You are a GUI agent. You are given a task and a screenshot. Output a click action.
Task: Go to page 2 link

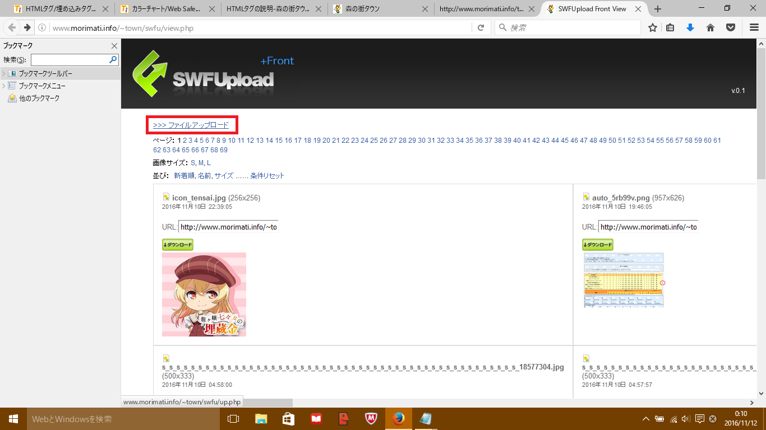[185, 141]
